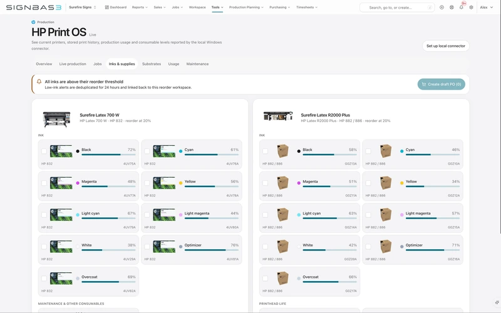Open the notifications bell
This screenshot has height=313, width=501.
coord(462,8)
